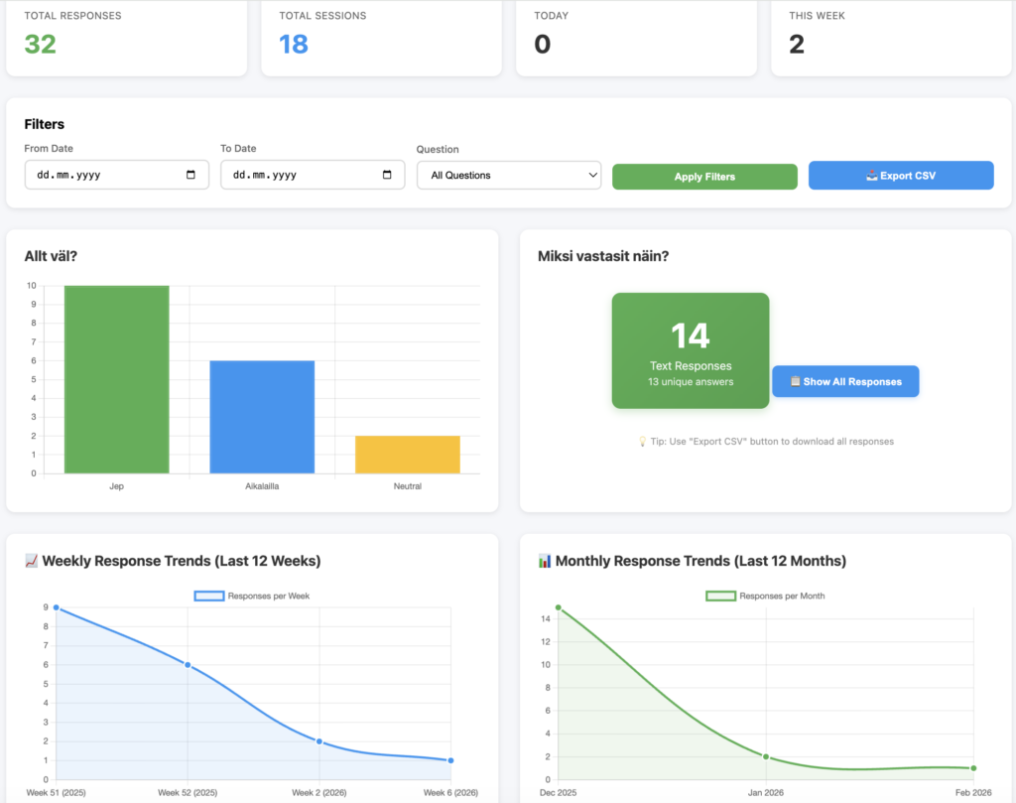Open the To Date calendar picker icon
The width and height of the screenshot is (1016, 803).
click(x=387, y=175)
